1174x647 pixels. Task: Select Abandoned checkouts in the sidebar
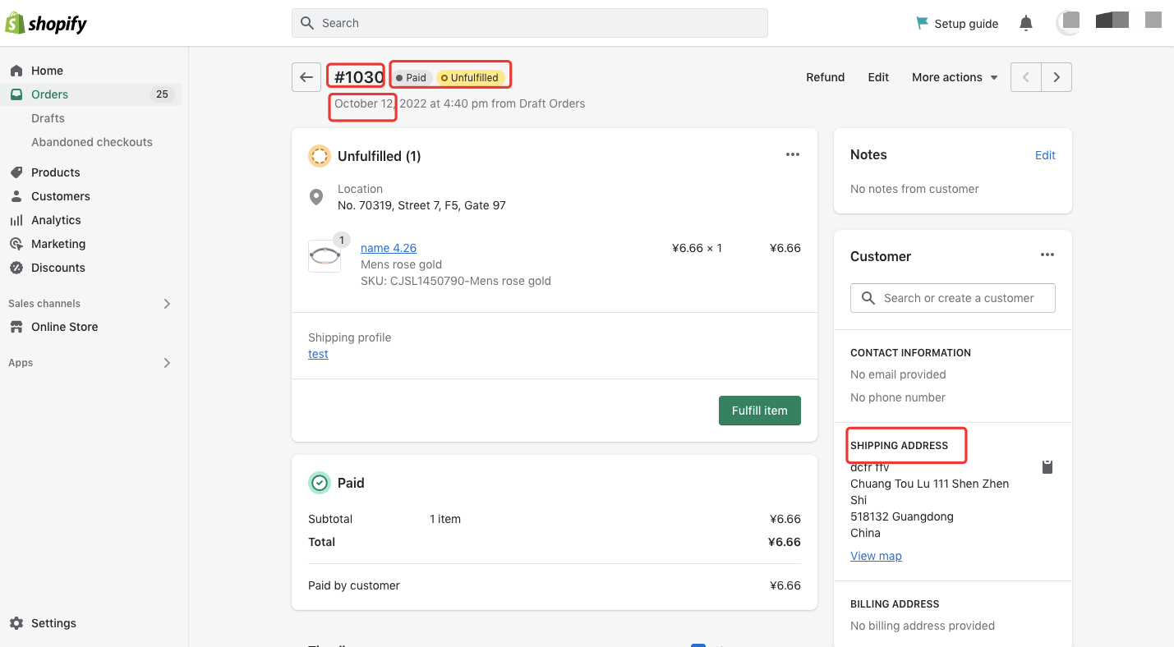92,142
